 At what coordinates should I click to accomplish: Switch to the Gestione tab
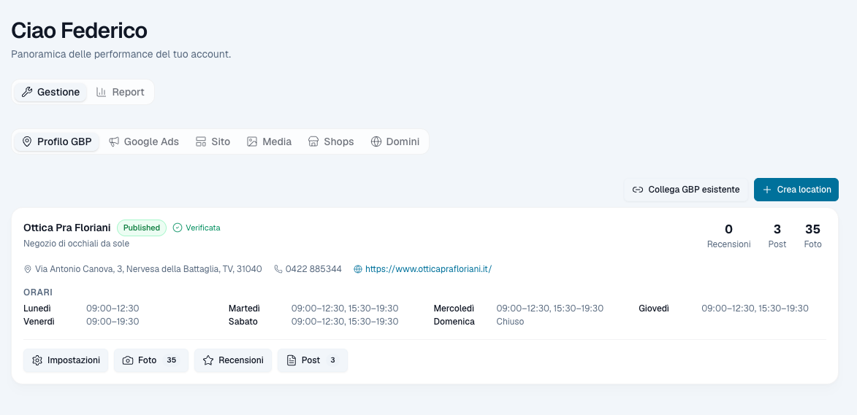[50, 92]
